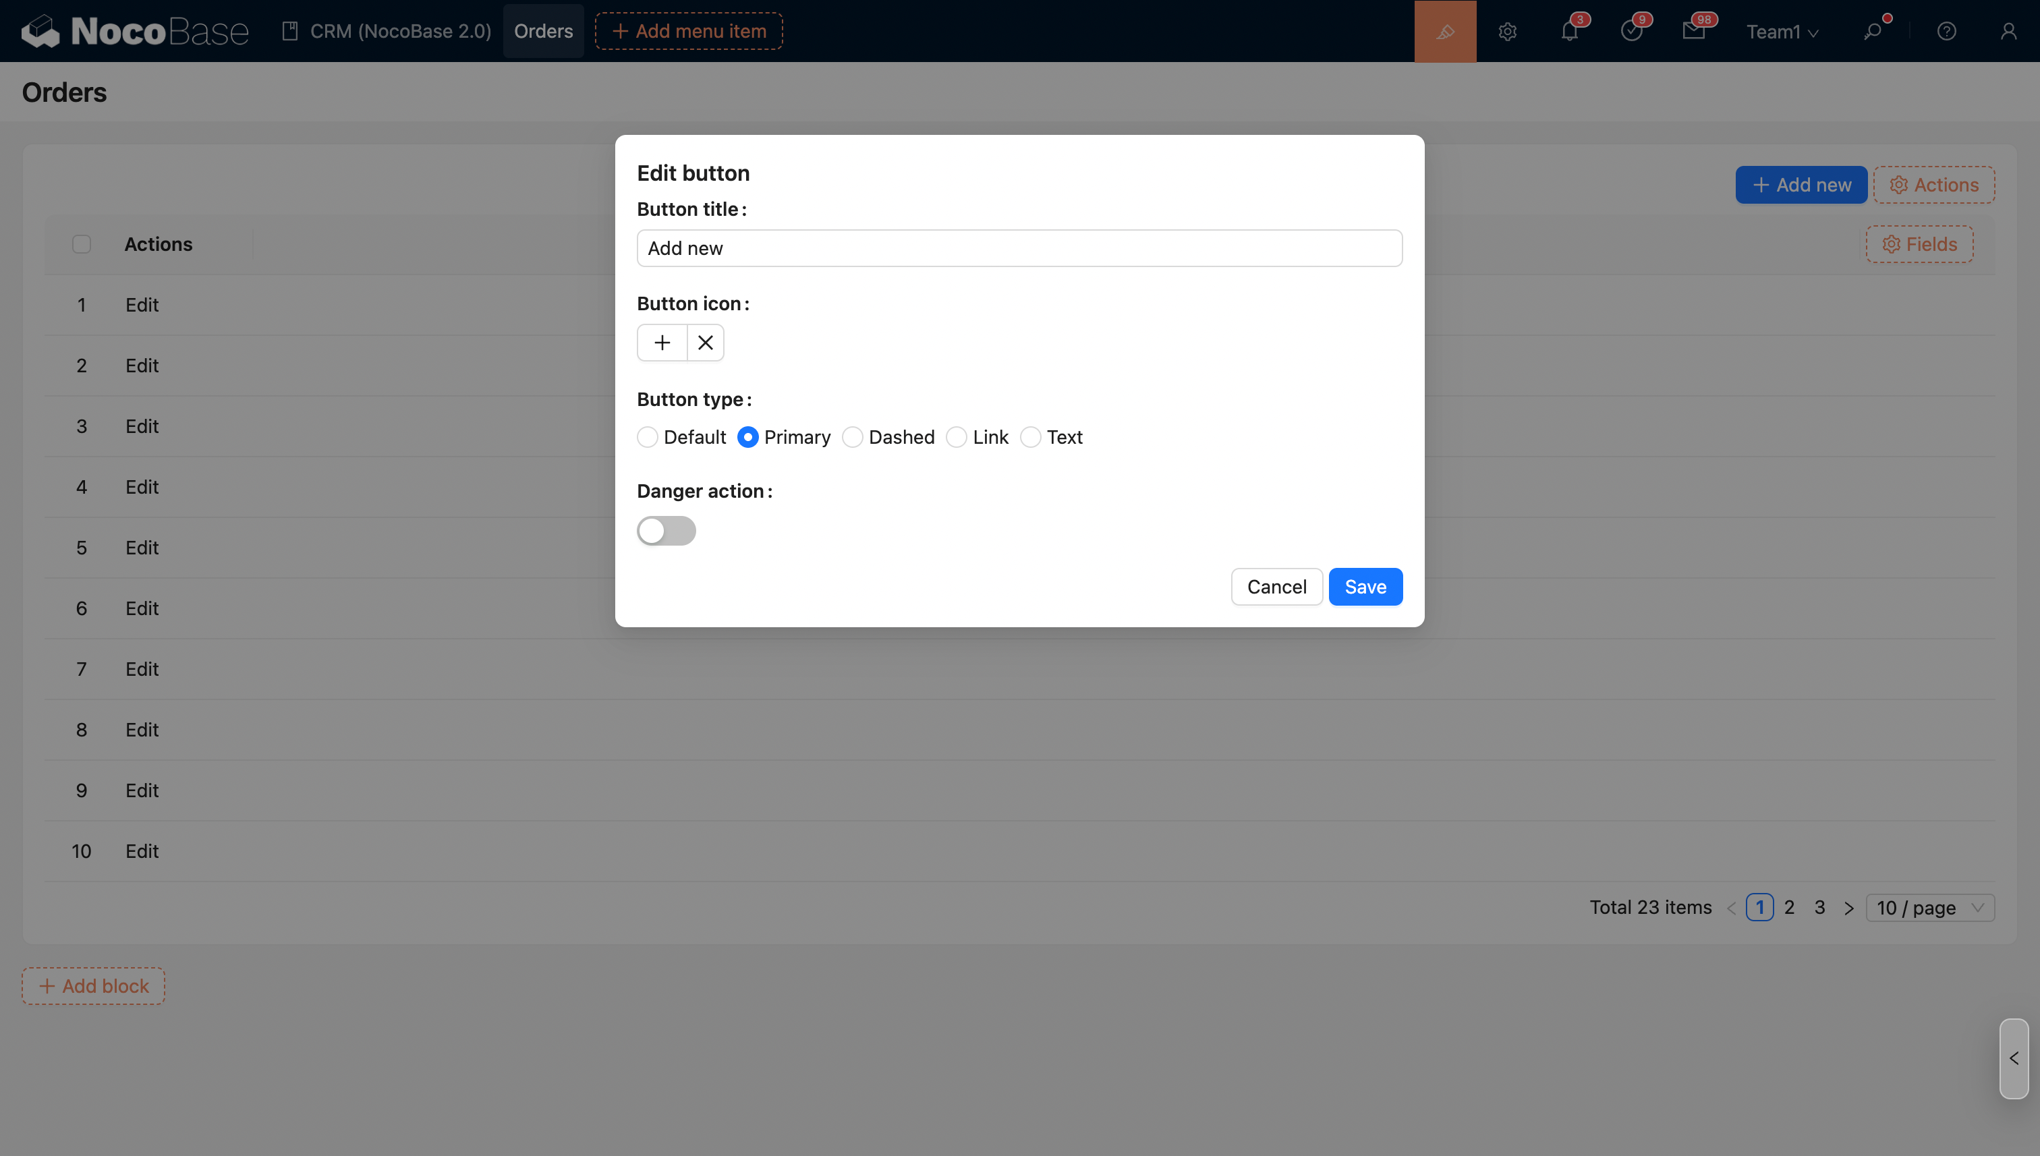Image resolution: width=2040 pixels, height=1156 pixels.
Task: Select the Link button type
Action: coord(957,438)
